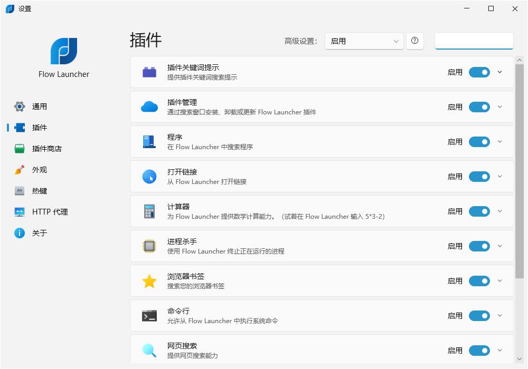Open the 高级设置 dropdown

(x=364, y=41)
